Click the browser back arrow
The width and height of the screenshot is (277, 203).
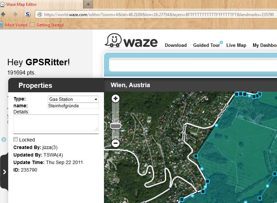3,14
